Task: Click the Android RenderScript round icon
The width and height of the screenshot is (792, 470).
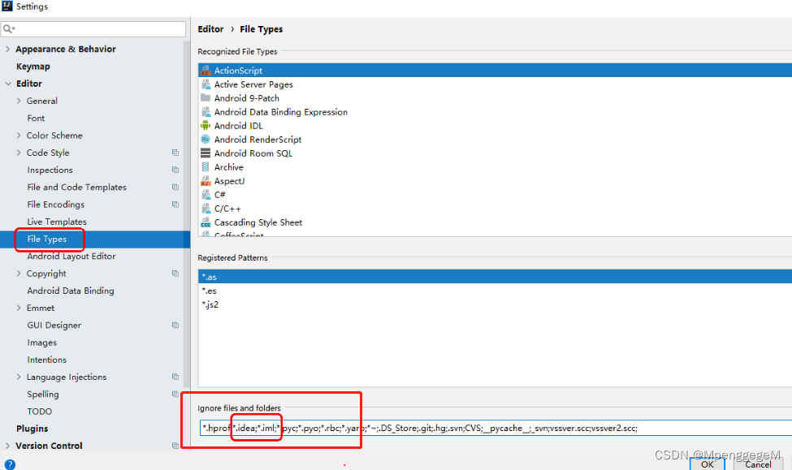Action: 205,140
